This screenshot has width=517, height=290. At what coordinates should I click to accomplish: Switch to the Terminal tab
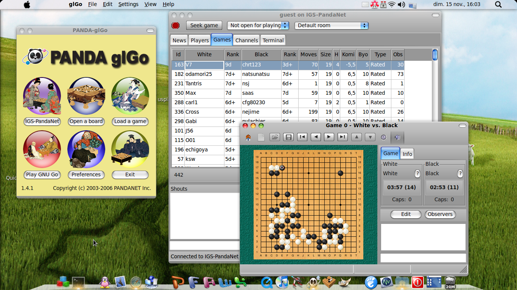[x=273, y=40]
